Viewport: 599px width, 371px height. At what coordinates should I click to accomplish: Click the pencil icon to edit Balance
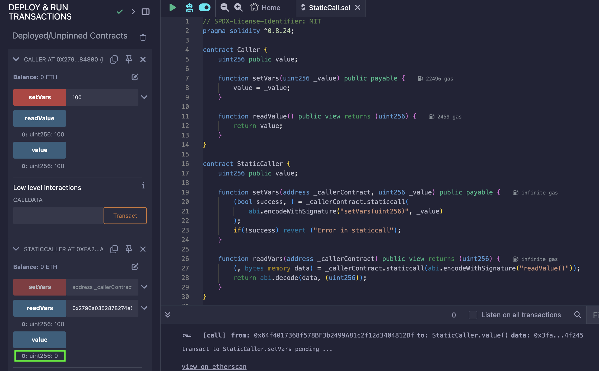tap(135, 77)
